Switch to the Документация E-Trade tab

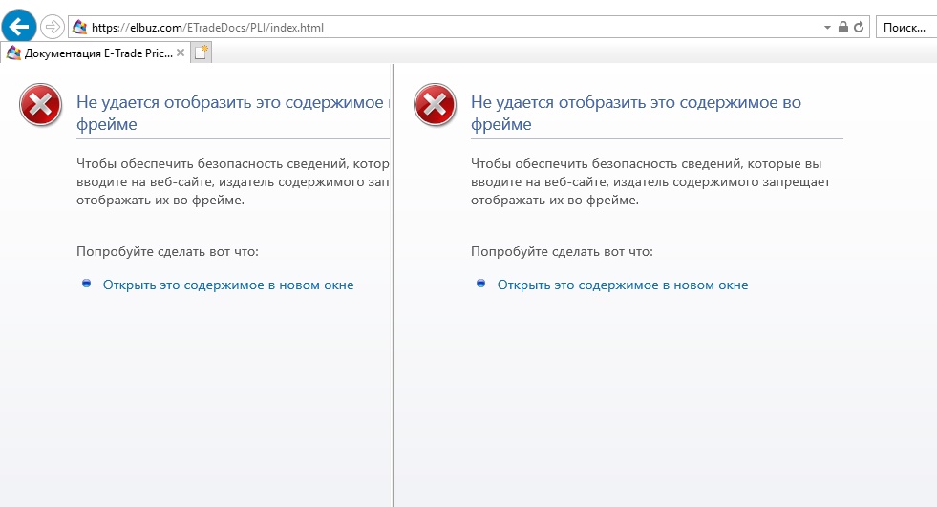pos(96,53)
